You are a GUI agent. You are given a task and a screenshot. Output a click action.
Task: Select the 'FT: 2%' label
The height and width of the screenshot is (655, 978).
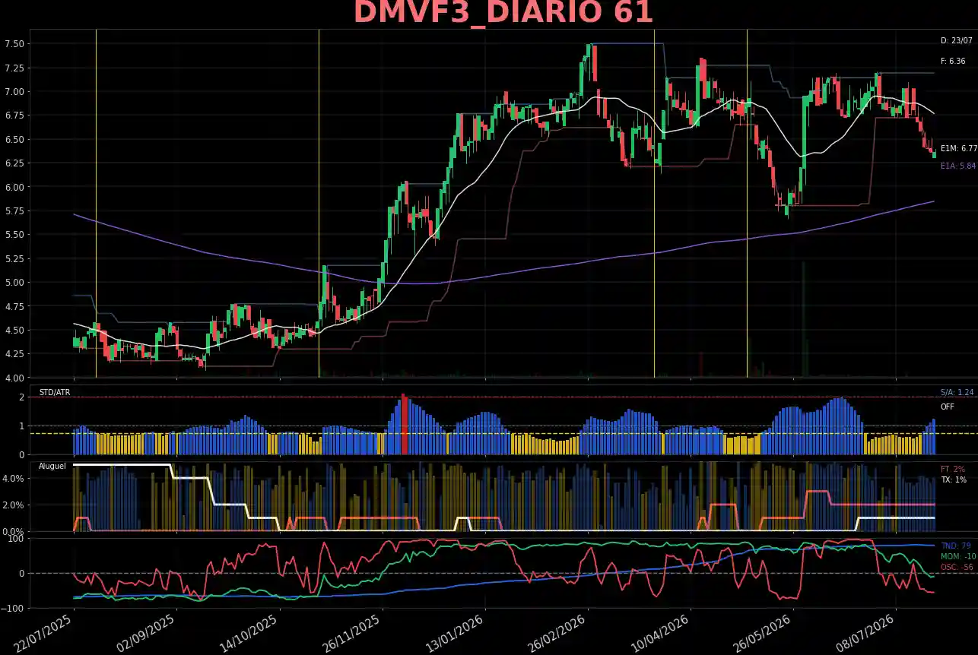coord(953,470)
